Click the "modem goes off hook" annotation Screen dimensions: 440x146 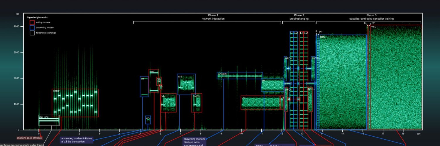click(x=29, y=138)
